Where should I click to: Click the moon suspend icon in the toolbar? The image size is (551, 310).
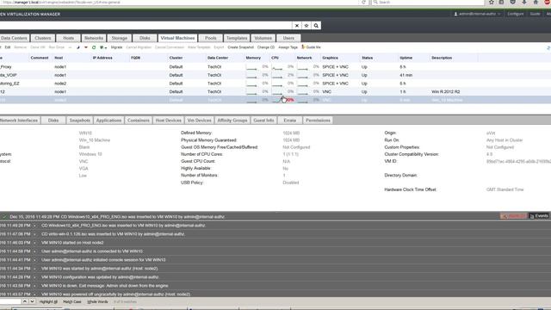(78, 47)
